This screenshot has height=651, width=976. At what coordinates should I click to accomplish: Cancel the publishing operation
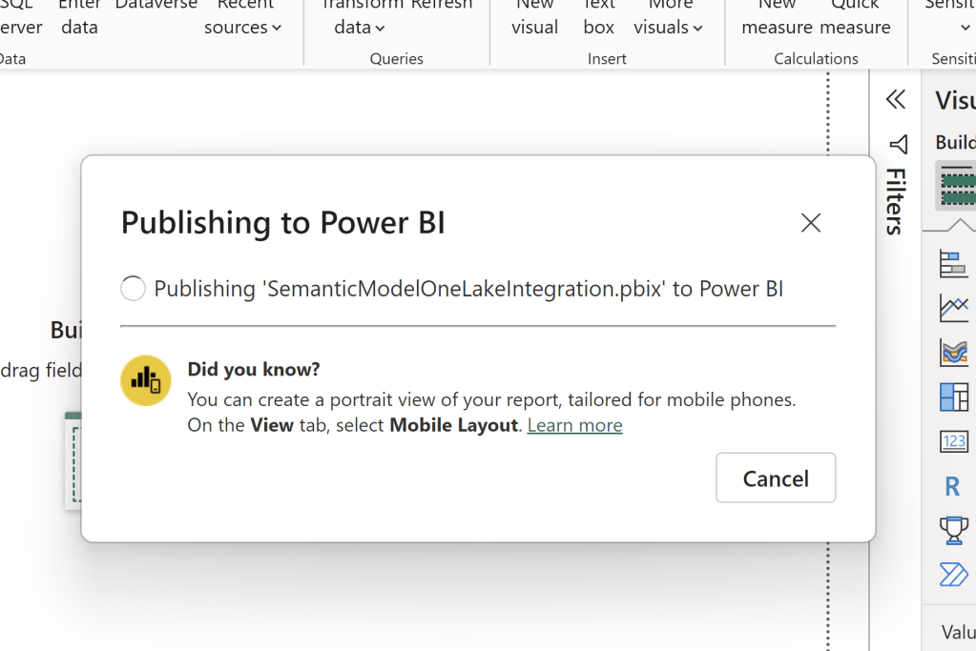tap(776, 478)
